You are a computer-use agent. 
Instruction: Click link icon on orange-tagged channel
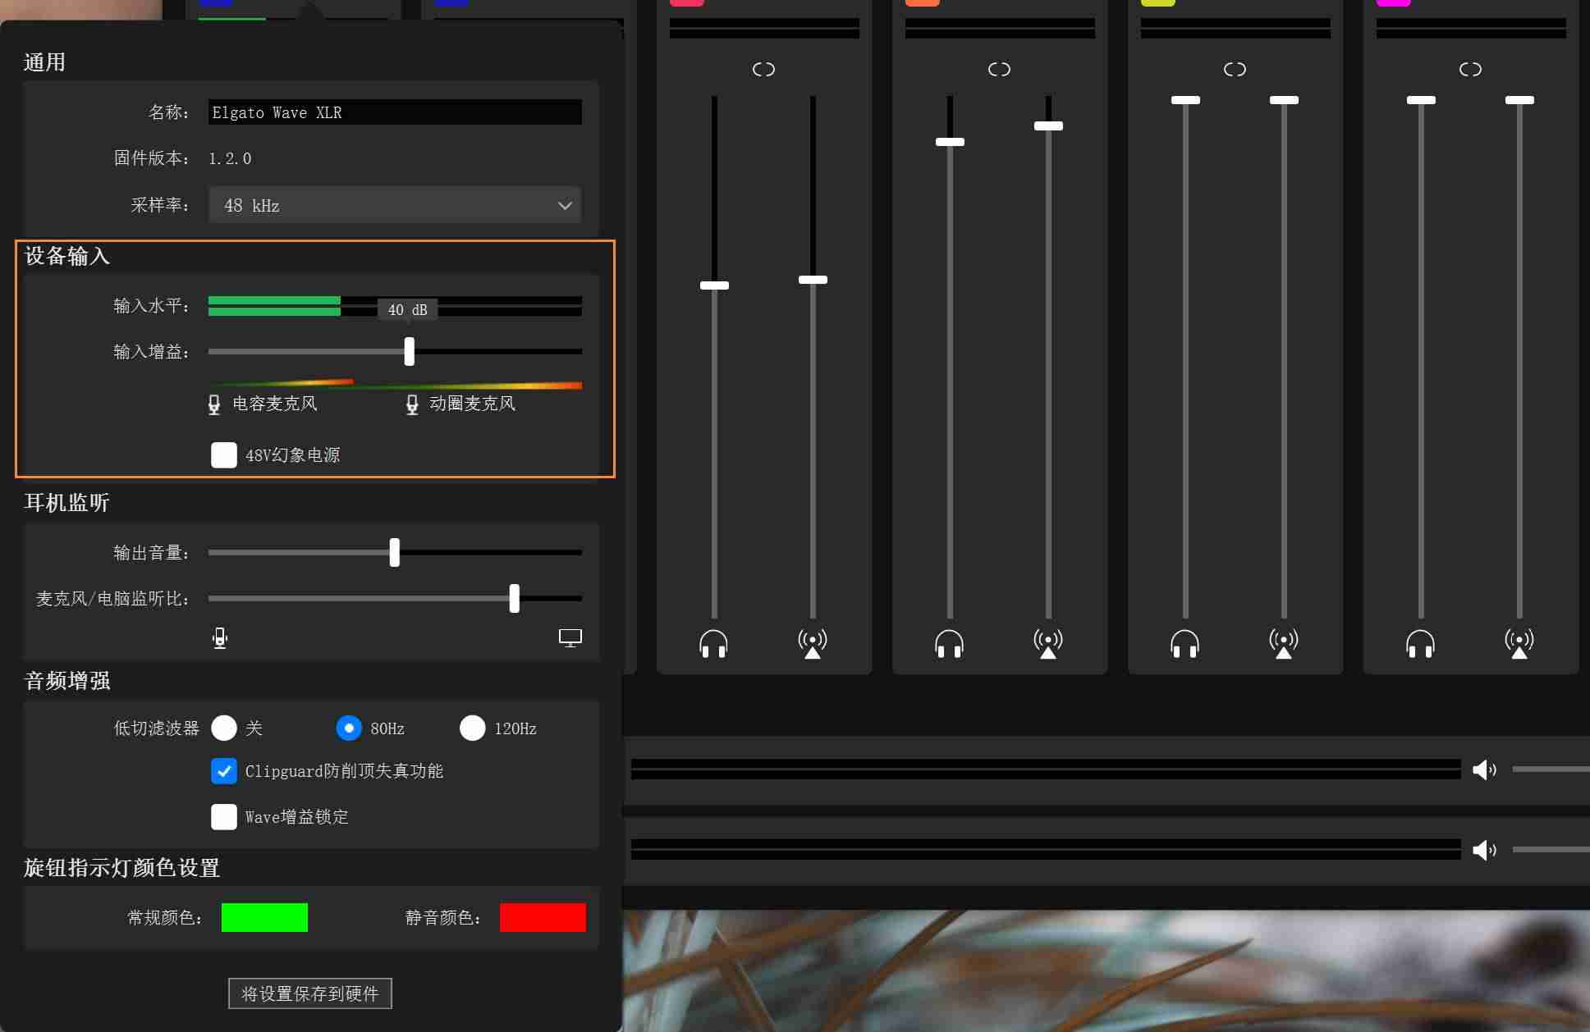(999, 70)
